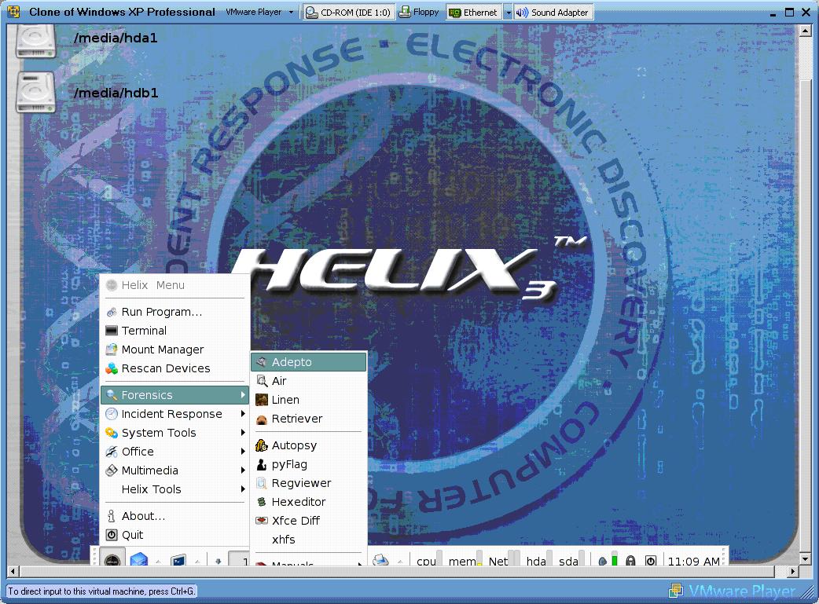The width and height of the screenshot is (819, 604).
Task: Start Retriever tool
Action: coord(309,419)
